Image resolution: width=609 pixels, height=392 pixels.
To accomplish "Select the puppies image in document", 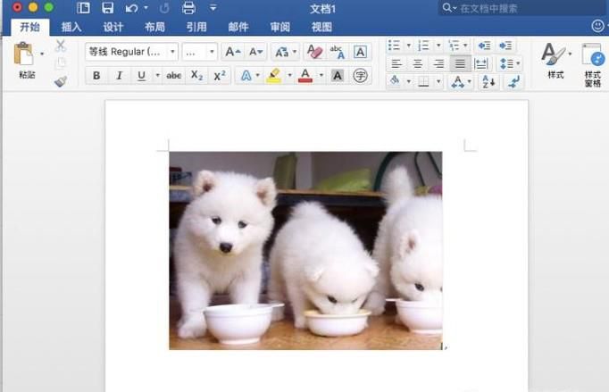I will coord(305,251).
